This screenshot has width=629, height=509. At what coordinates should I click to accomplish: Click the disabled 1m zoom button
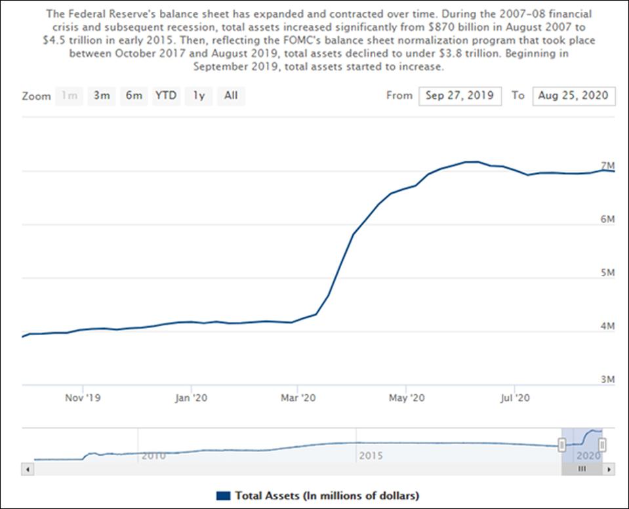71,96
